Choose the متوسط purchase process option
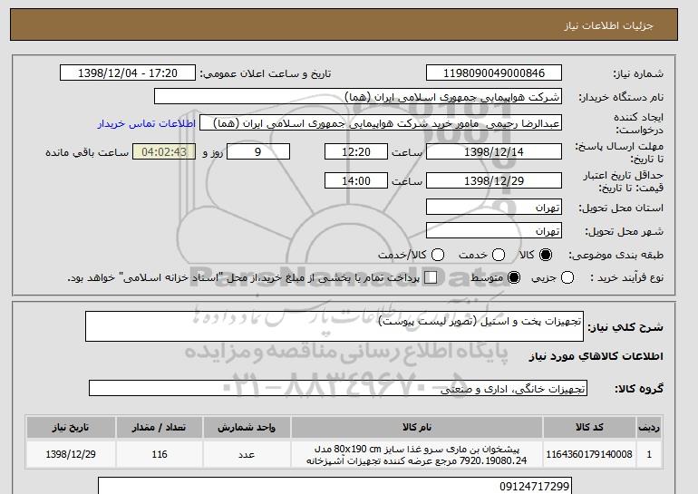Viewport: 698px width, 494px height. [x=514, y=277]
